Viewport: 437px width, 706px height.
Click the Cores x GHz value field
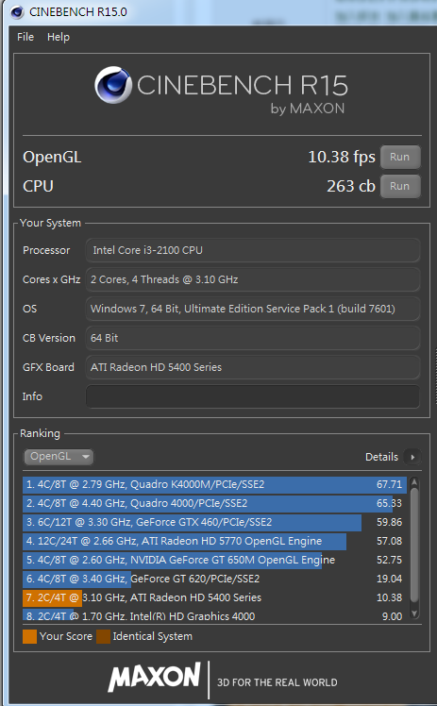pyautogui.click(x=253, y=279)
